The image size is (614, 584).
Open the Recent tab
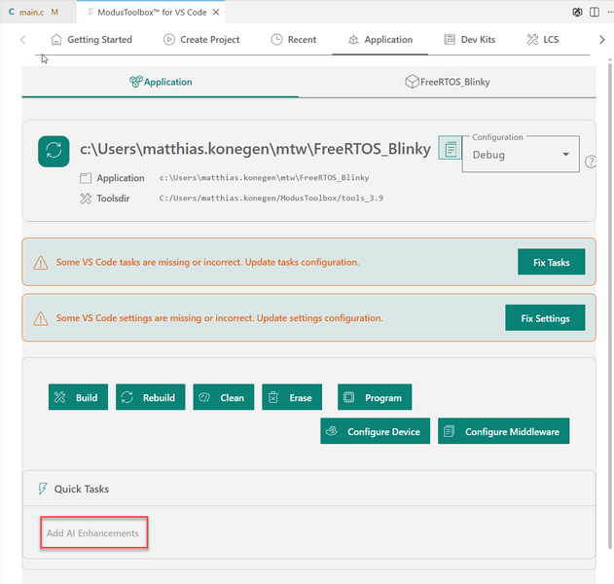point(293,40)
